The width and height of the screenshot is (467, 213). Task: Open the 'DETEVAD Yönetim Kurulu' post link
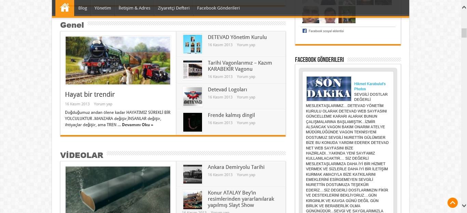point(237,37)
